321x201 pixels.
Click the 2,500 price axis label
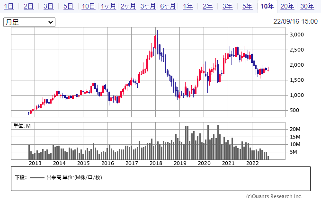[x=297, y=50]
